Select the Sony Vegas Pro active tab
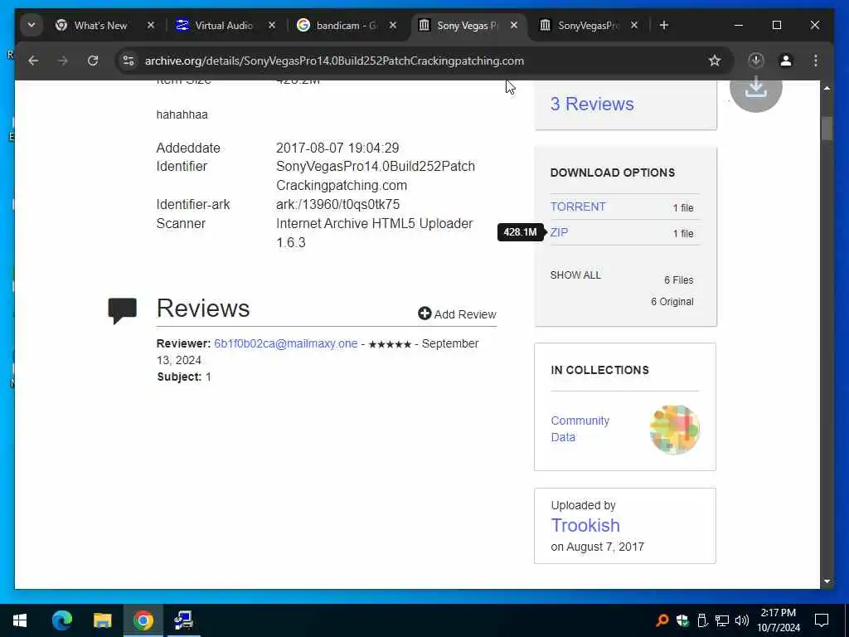Image resolution: width=849 pixels, height=637 pixels. click(x=467, y=26)
